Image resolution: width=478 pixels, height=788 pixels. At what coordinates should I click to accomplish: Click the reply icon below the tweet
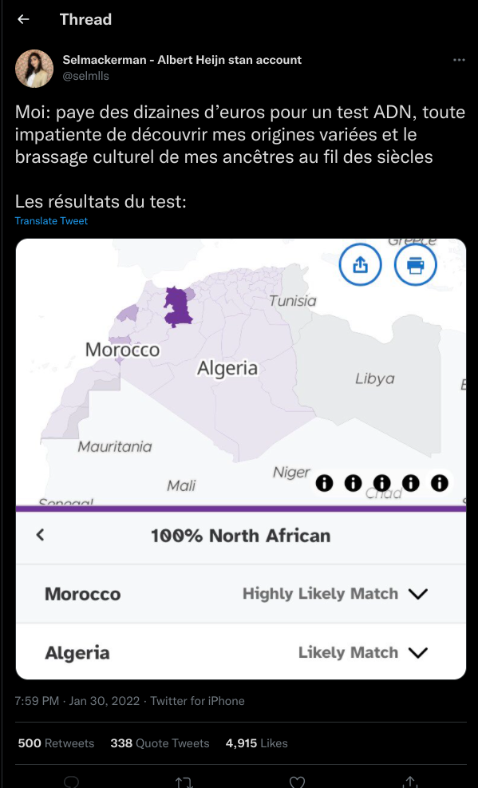pos(72,782)
